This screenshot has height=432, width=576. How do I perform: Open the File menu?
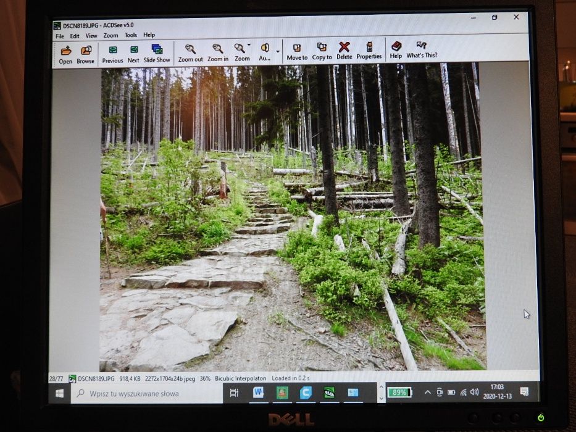60,36
